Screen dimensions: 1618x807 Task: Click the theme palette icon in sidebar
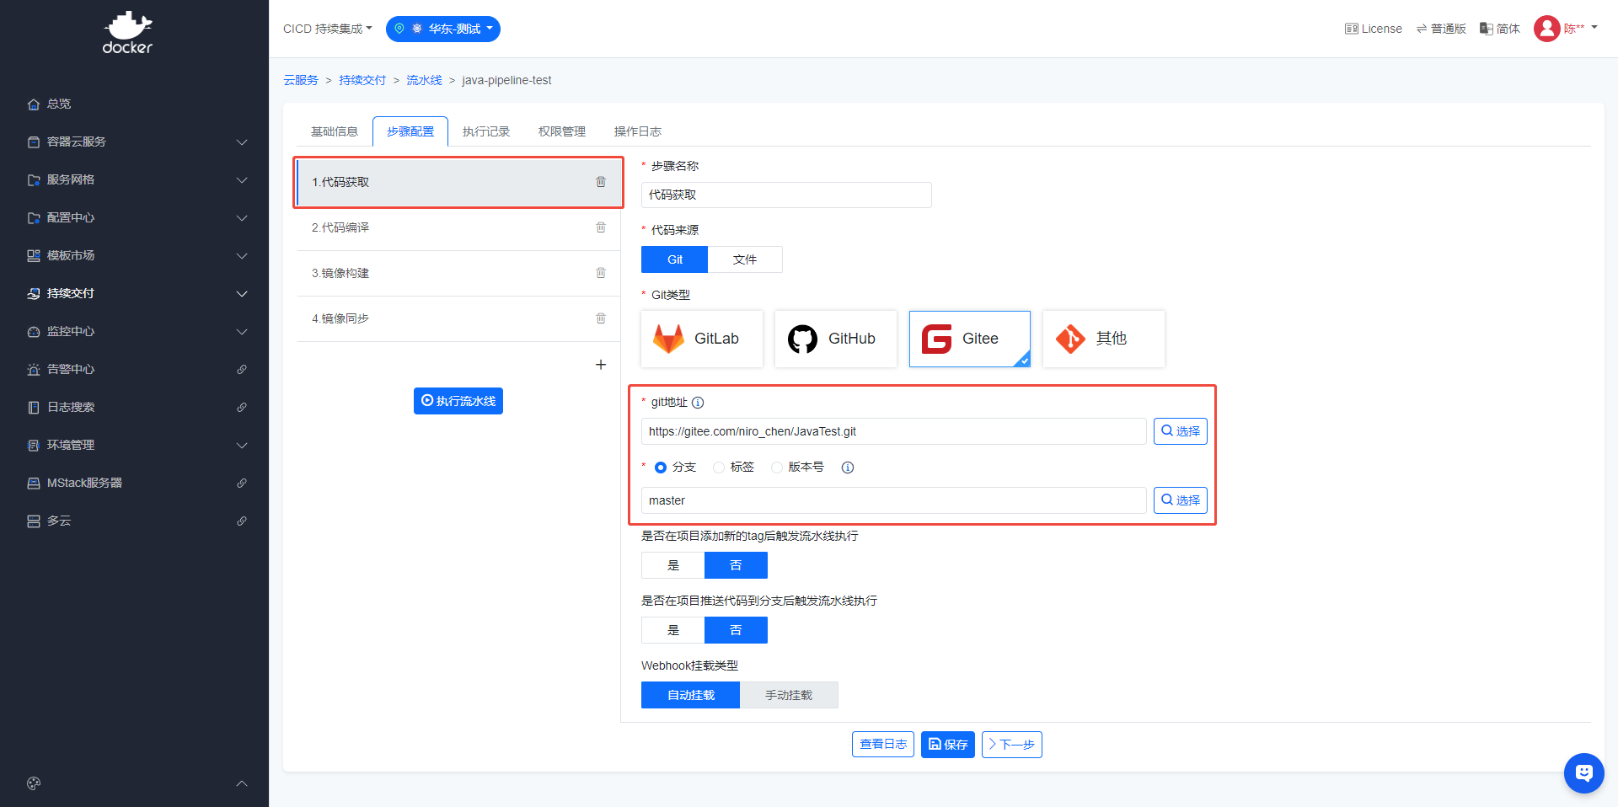tap(34, 783)
